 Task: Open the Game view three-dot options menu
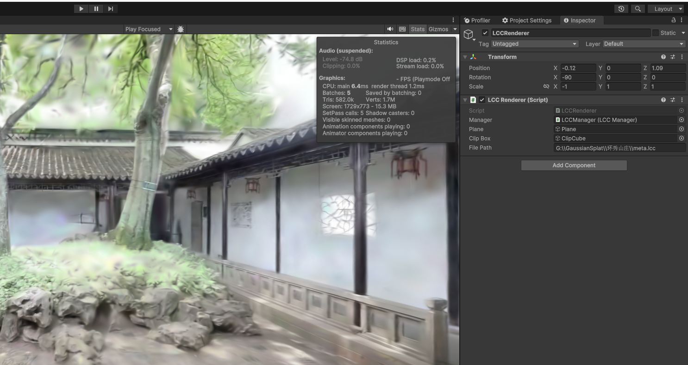[x=453, y=20]
